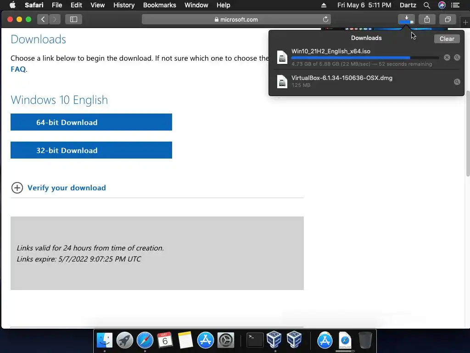Open Launchpad from the Dock
Image resolution: width=470 pixels, height=353 pixels.
pyautogui.click(x=125, y=340)
